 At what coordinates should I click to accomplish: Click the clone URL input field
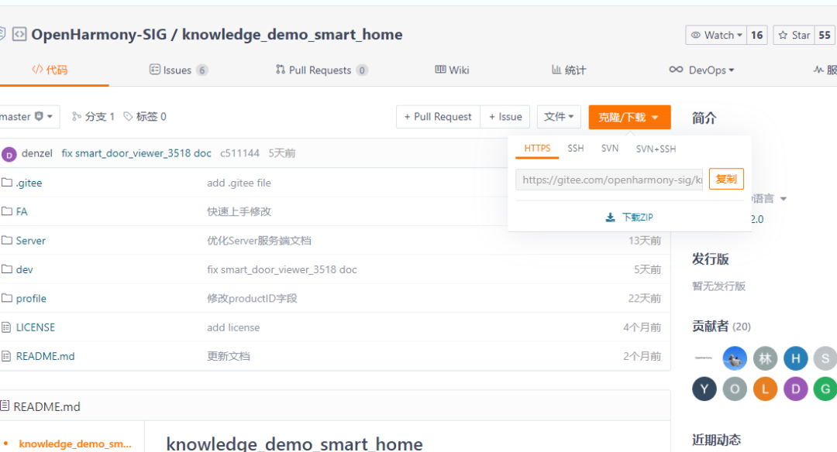click(609, 180)
